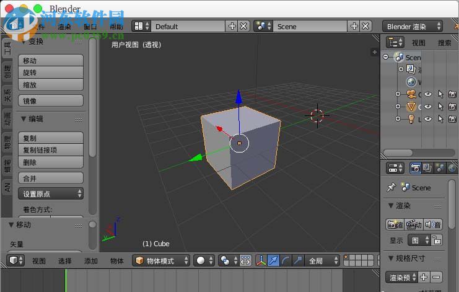This screenshot has width=459, height=292.
Task: Add a new screen layout with plus
Action: click(232, 27)
